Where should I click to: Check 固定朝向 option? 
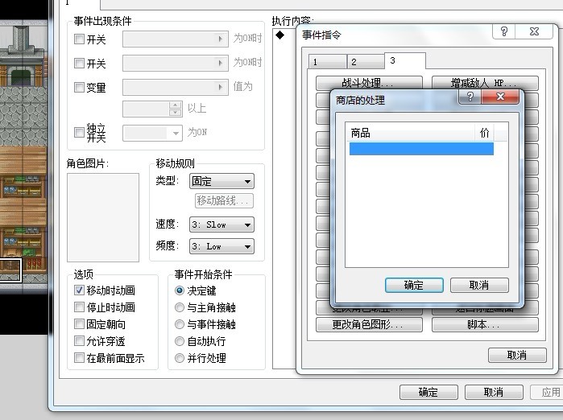(x=79, y=324)
